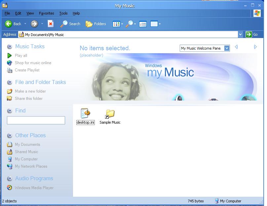Launch Windows Media Player link
This screenshot has height=206, width=267.
34,188
